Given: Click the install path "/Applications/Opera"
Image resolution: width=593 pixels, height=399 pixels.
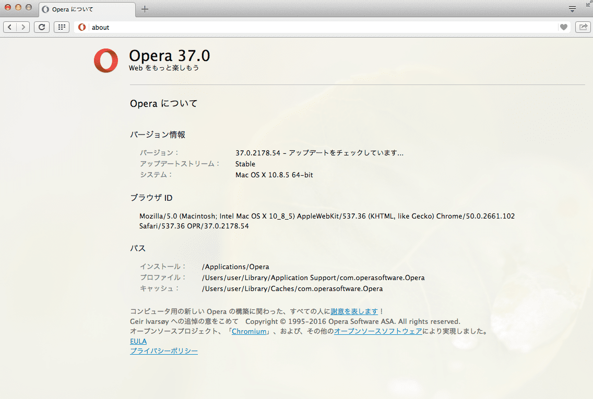Looking at the screenshot, I should pos(235,267).
